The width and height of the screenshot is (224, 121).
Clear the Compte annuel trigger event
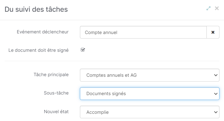point(213,32)
